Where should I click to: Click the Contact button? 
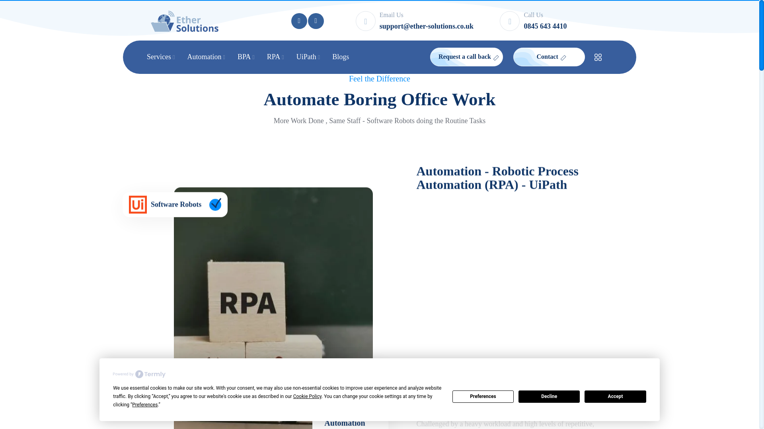tap(549, 57)
